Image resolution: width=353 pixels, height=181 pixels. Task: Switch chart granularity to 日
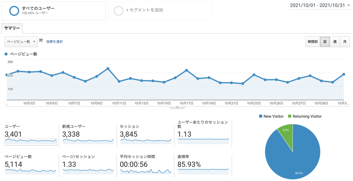pos(325,42)
